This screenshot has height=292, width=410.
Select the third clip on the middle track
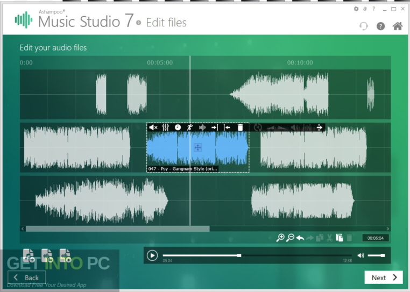tap(313, 147)
